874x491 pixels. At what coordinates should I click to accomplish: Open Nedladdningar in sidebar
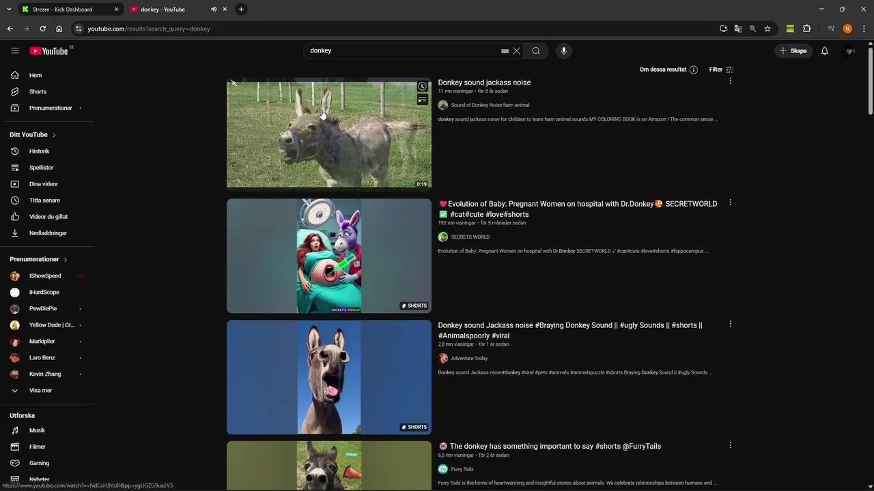48,233
